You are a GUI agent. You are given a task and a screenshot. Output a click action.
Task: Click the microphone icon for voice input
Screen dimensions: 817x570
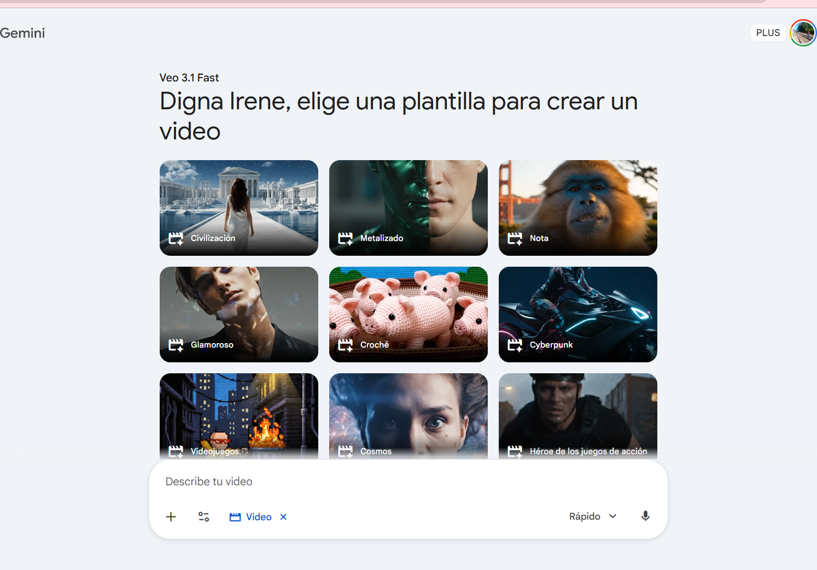coord(645,516)
